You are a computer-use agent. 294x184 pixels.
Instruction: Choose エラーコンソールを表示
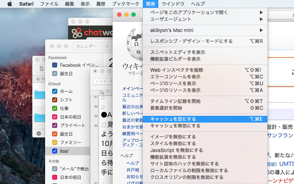(205, 77)
